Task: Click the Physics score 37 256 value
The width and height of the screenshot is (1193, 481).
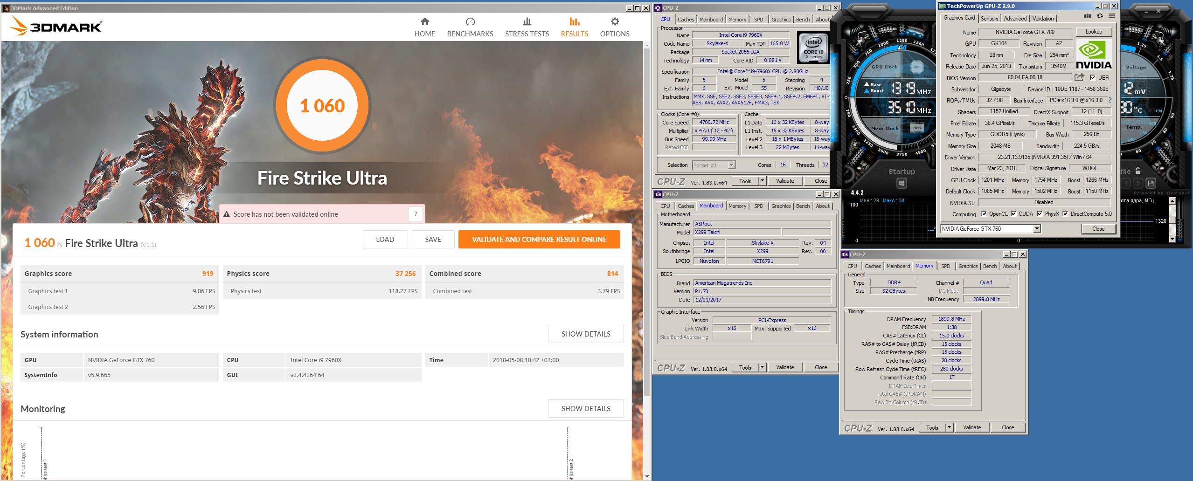Action: point(405,274)
